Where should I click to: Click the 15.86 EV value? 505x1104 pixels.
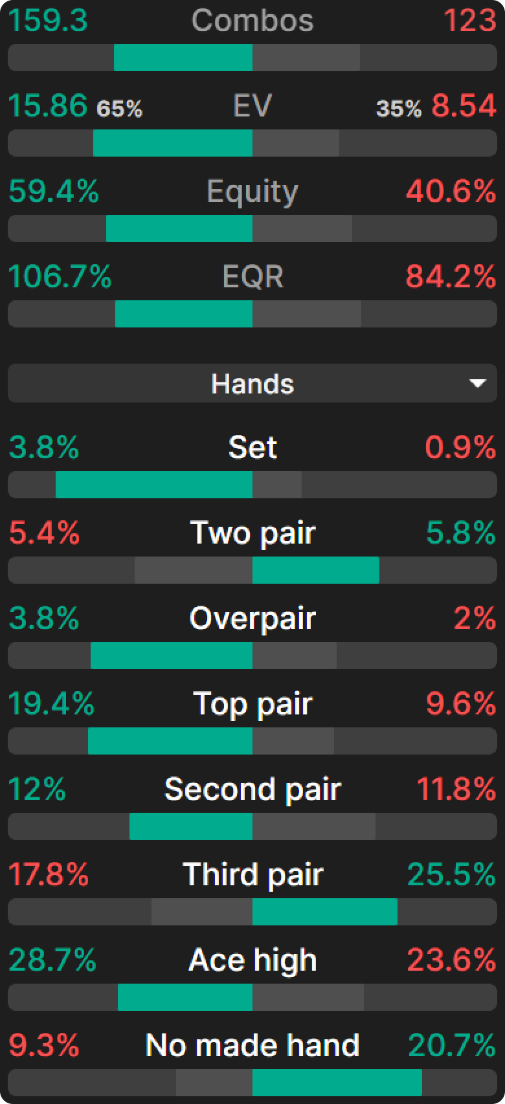tap(48, 105)
